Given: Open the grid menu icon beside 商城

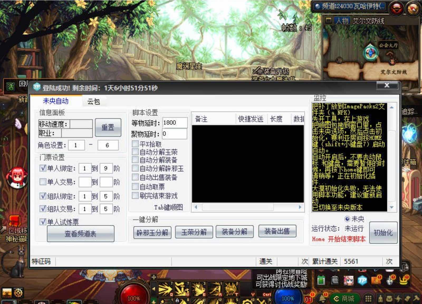Looking at the screenshot, I should coord(368,299).
